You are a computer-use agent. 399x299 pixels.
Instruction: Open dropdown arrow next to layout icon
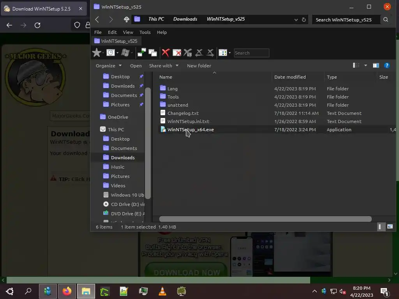230,53
